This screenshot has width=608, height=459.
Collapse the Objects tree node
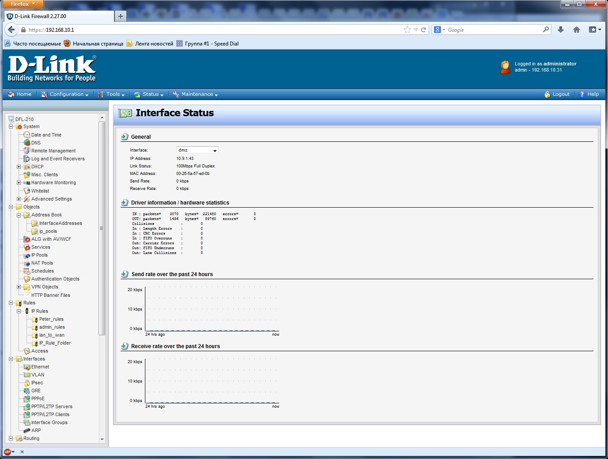pos(11,207)
